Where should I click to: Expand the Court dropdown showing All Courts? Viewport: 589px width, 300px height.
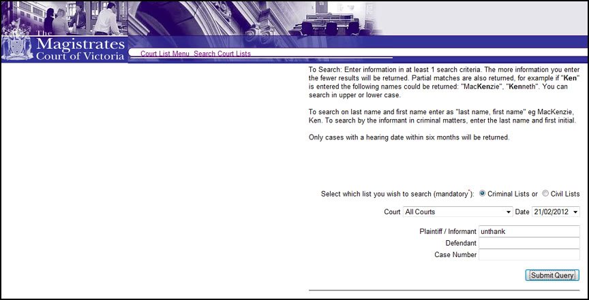457,212
